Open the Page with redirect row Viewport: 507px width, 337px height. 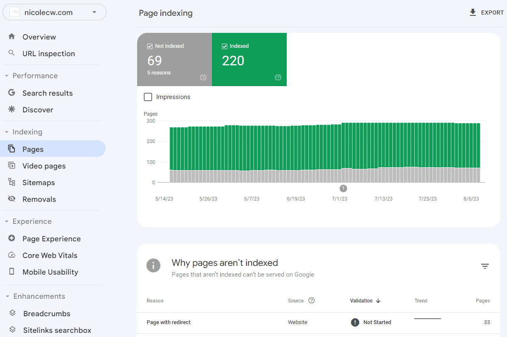pyautogui.click(x=318, y=322)
